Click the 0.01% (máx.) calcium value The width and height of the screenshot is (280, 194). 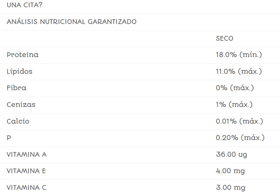(240, 121)
